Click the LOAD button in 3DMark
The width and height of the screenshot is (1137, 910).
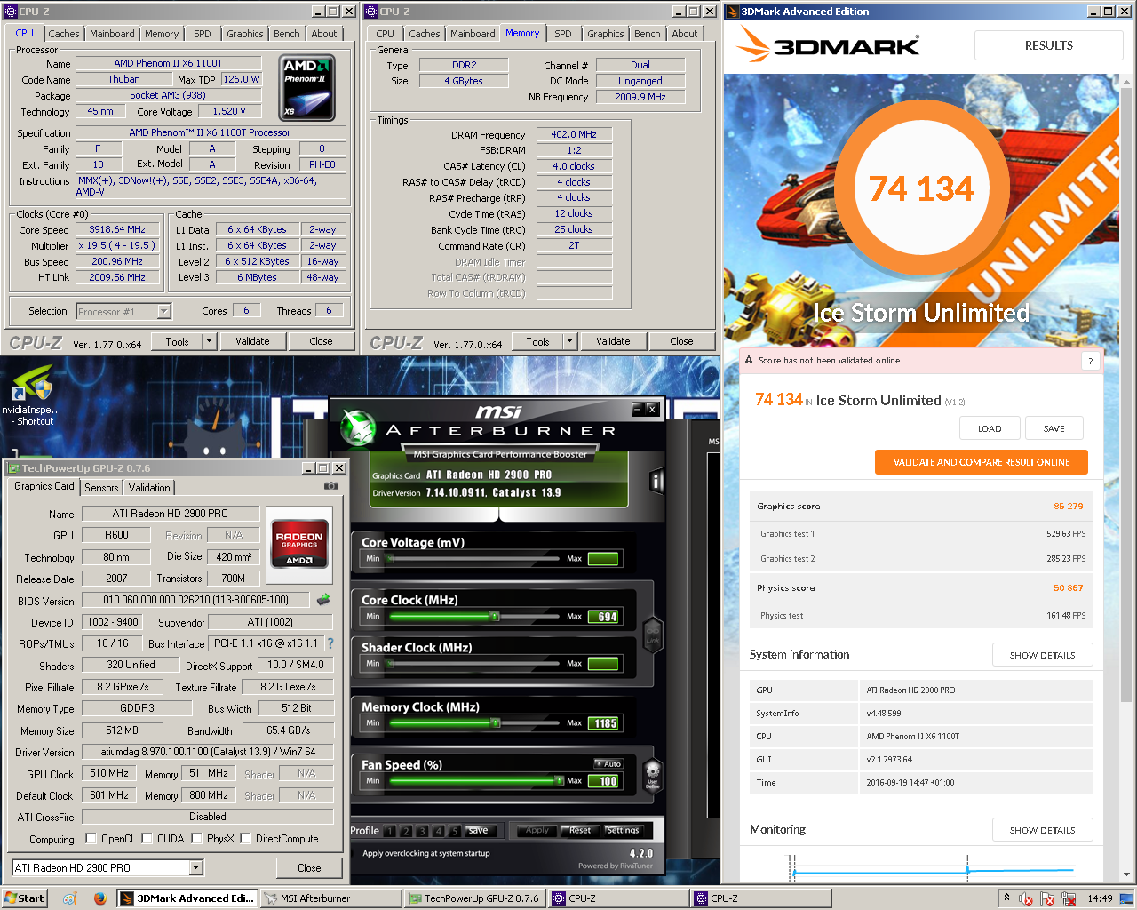coord(990,428)
